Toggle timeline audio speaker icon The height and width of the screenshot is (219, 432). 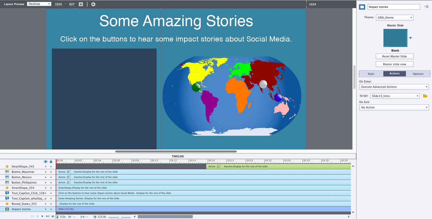(x=53, y=216)
